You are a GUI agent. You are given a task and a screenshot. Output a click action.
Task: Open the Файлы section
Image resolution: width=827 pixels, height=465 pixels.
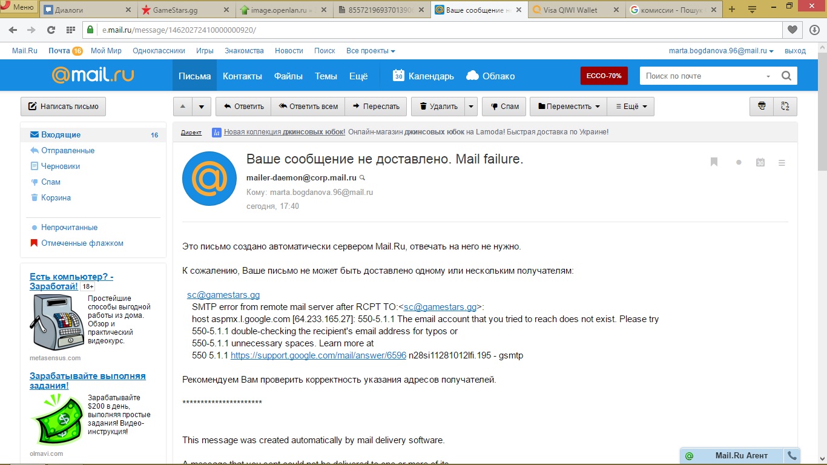click(x=288, y=76)
